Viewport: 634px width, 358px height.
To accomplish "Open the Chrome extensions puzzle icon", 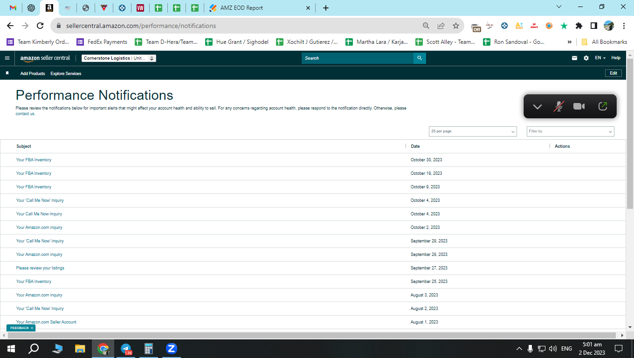I will tap(579, 26).
